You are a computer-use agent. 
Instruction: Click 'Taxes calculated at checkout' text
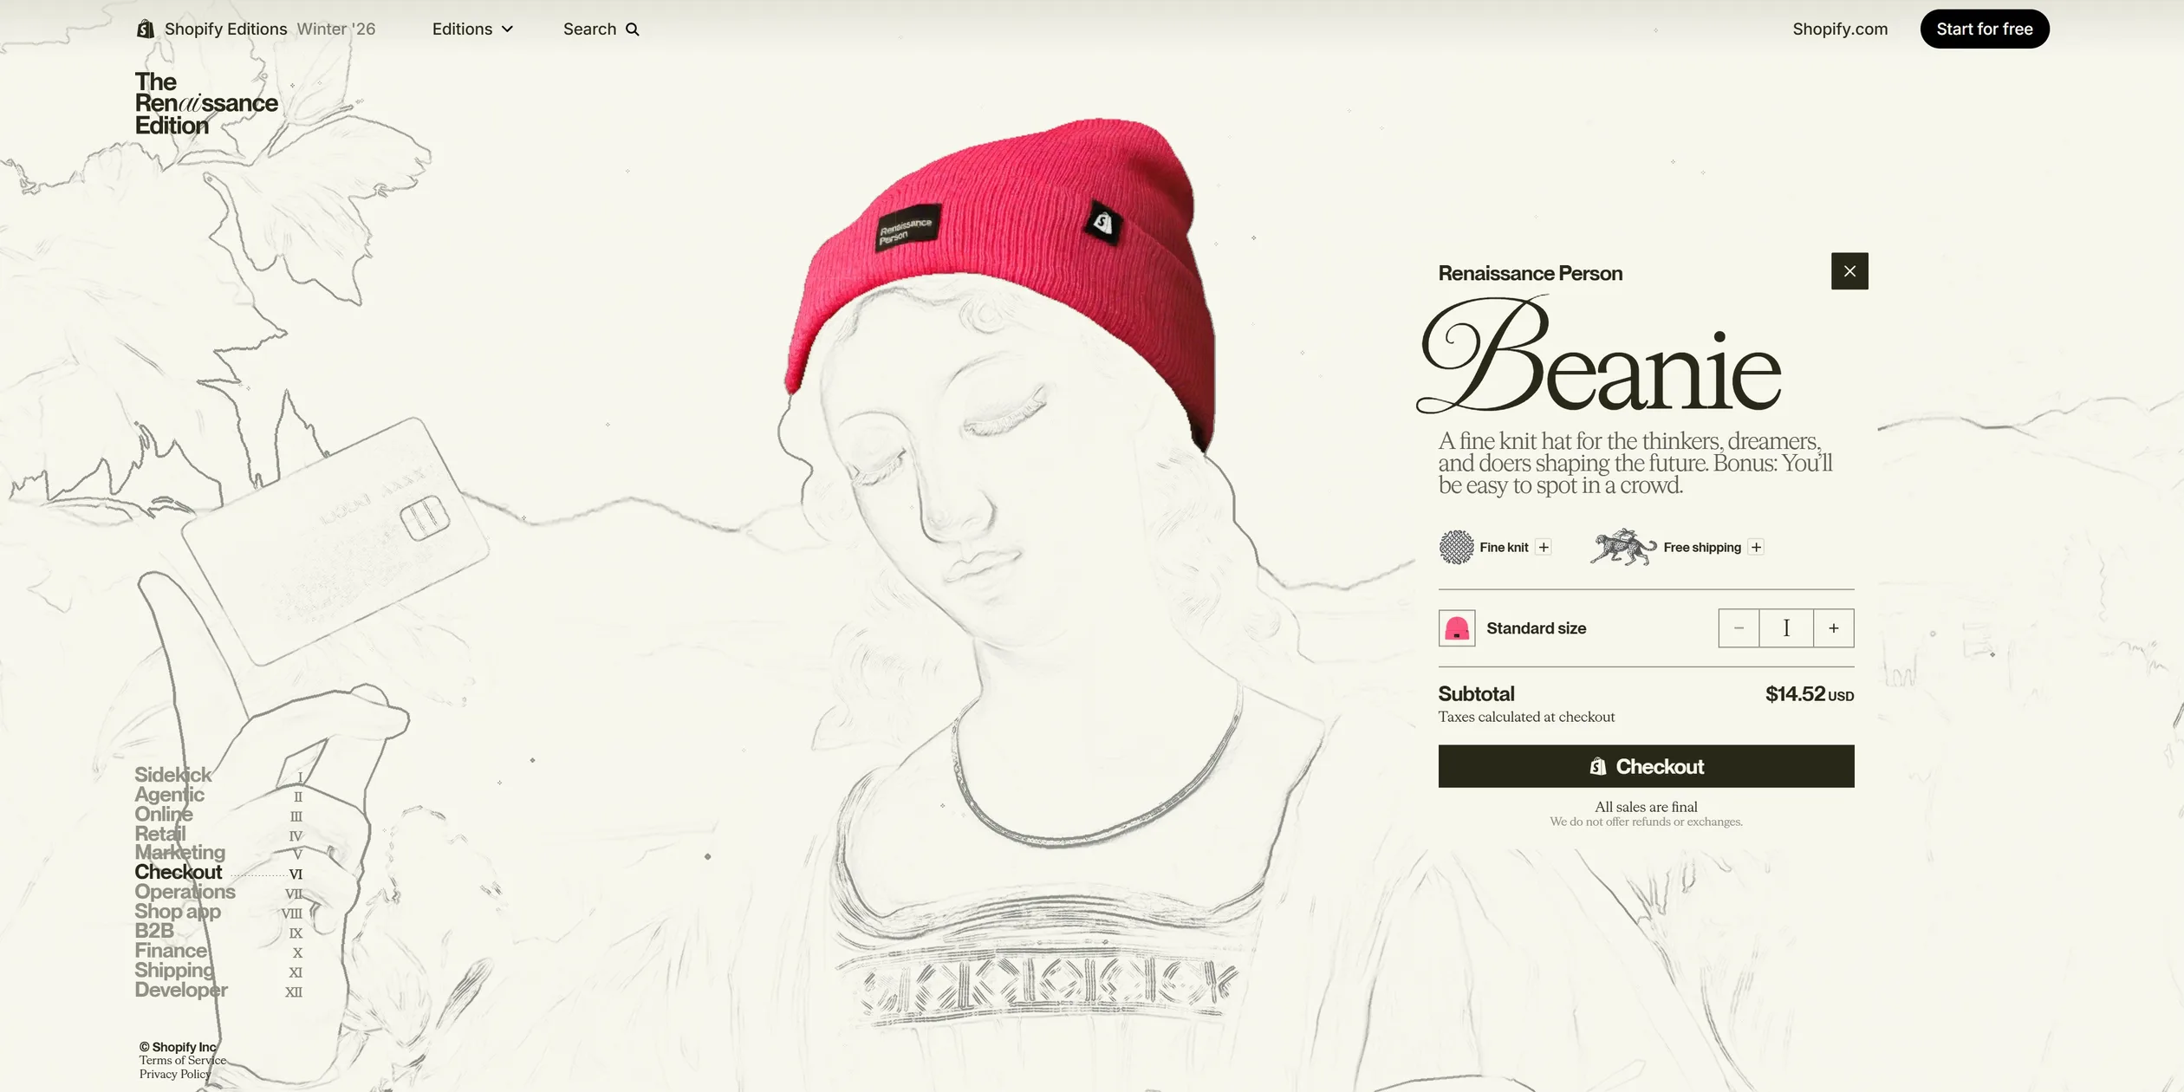tap(1526, 717)
